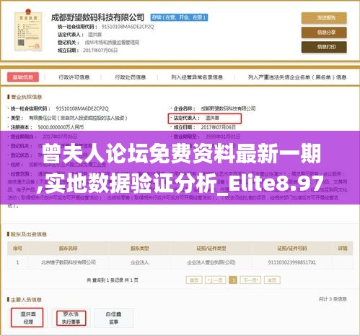Click the 主要人员信息 section heading
Screen dimensions: 360x336
pos(26,300)
